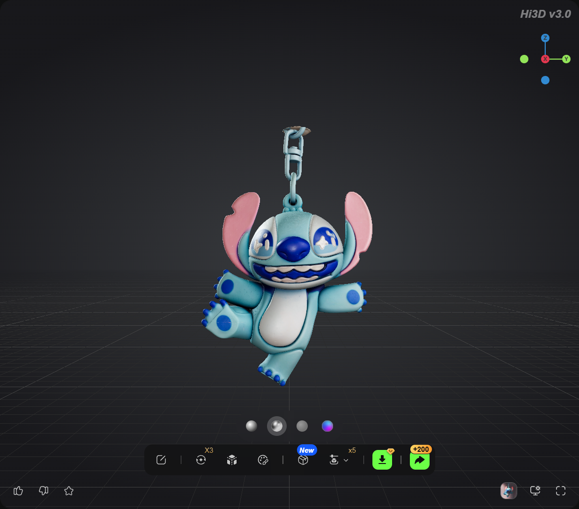Select the highlighted chrome sphere render mode
The height and width of the screenshot is (509, 579).
[277, 426]
